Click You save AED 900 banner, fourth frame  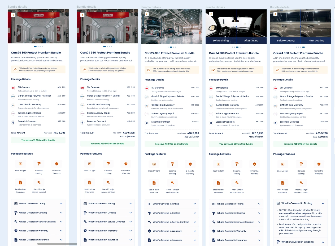tap(236, 144)
